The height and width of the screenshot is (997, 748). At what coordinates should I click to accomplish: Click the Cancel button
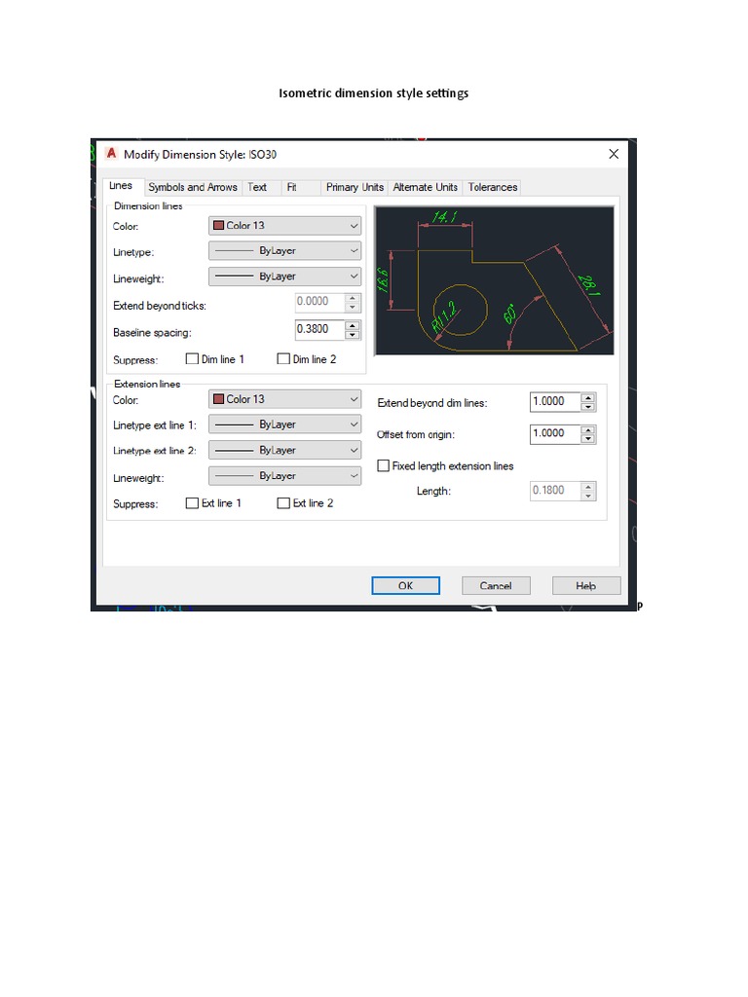click(496, 585)
